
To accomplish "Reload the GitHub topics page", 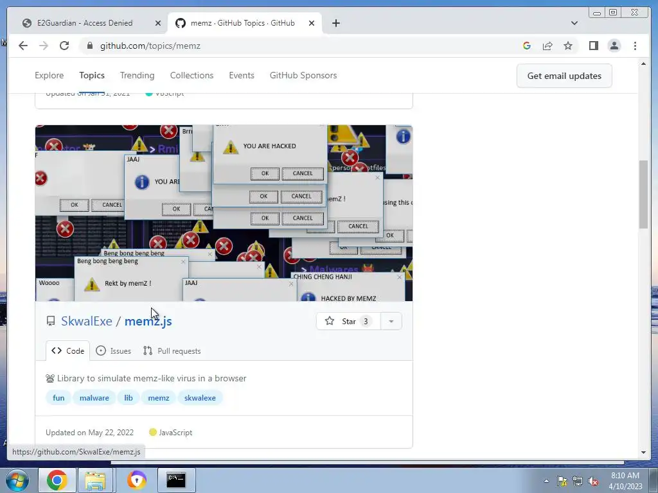I will (64, 46).
